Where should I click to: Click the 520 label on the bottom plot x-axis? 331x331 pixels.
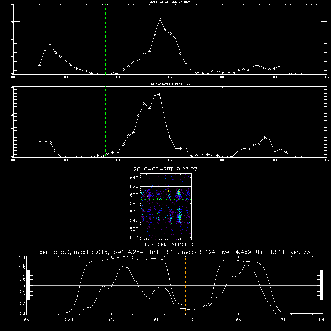coord(69,320)
